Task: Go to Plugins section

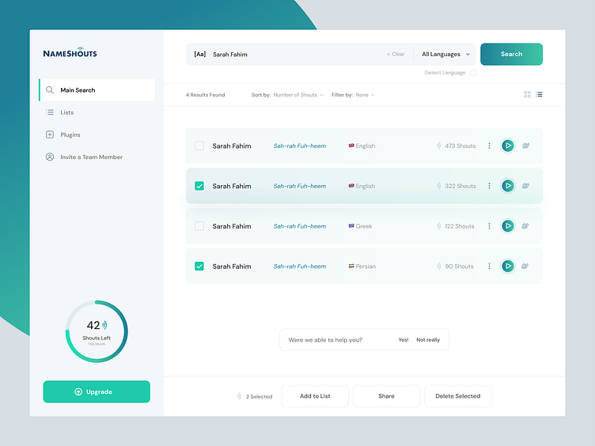Action: click(x=70, y=134)
